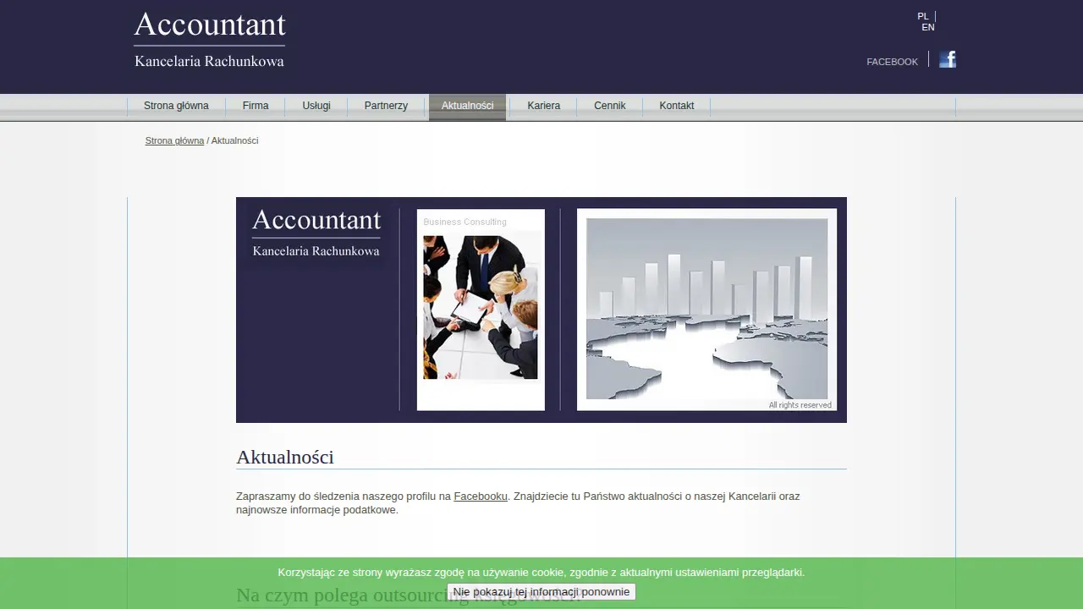Open the Cennik menu item
The image size is (1083, 609).
pos(610,106)
